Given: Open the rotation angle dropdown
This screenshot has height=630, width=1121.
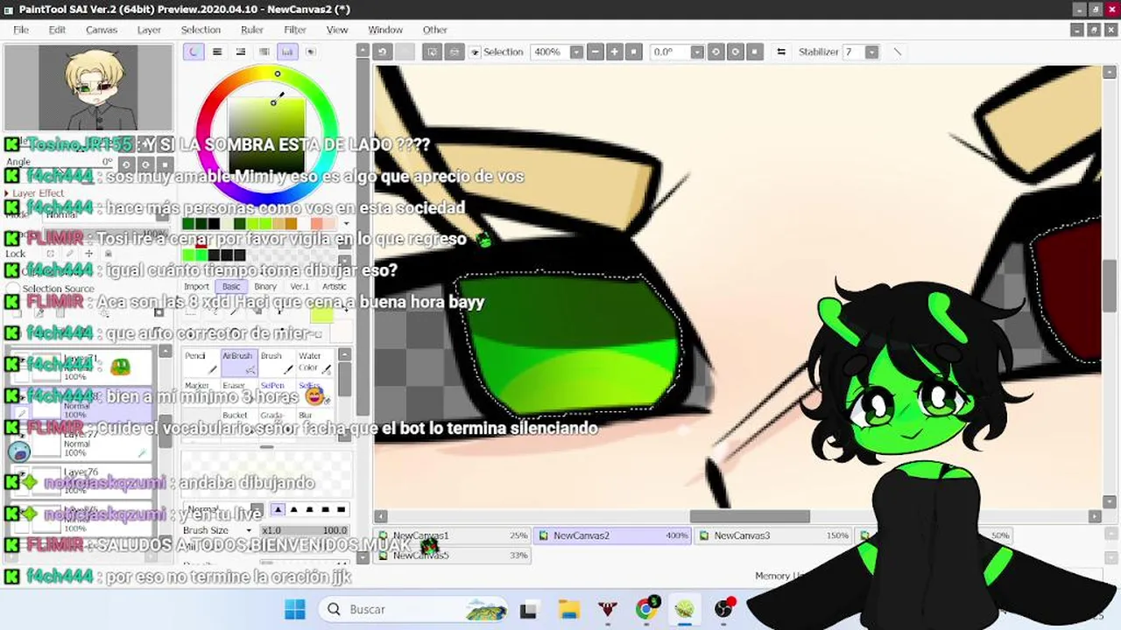Looking at the screenshot, I should (697, 52).
